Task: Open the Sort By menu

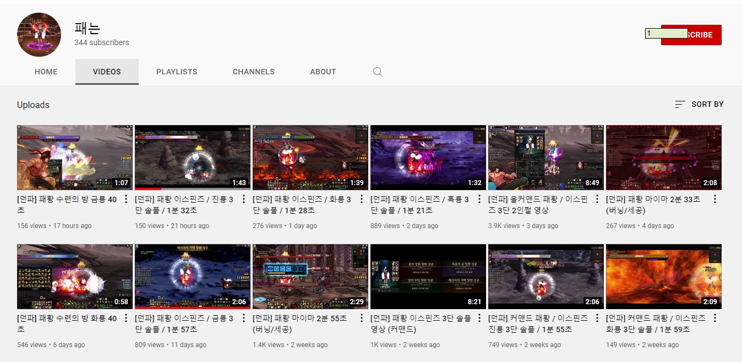Action: pyautogui.click(x=699, y=104)
